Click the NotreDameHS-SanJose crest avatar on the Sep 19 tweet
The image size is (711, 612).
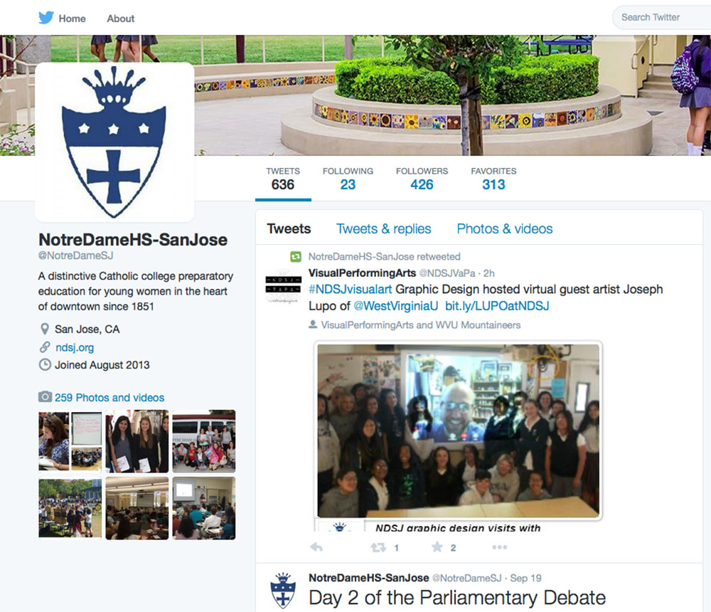[283, 590]
